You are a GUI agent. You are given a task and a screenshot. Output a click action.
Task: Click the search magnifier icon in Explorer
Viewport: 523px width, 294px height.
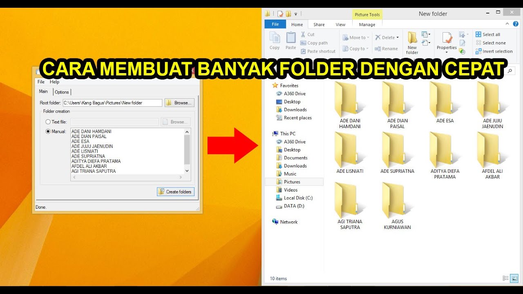510,71
